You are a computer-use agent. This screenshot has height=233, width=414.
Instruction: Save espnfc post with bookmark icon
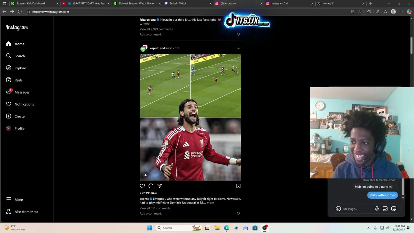(x=238, y=186)
